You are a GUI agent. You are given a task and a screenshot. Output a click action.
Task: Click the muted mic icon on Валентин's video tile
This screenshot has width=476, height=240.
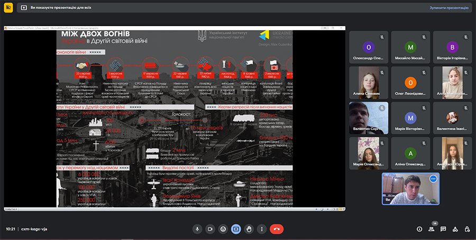tap(382, 108)
